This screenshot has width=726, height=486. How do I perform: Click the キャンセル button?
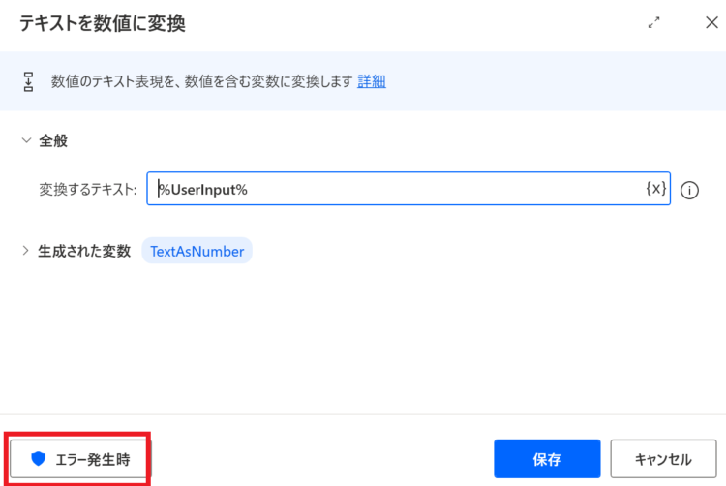coord(663,459)
